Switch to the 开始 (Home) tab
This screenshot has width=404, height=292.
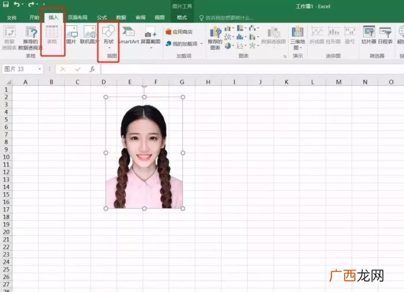(x=33, y=17)
